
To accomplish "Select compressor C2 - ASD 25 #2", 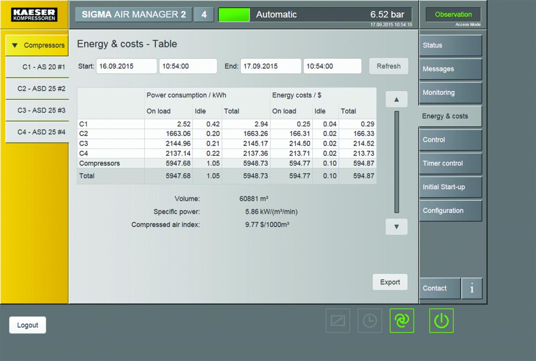I will tap(37, 89).
